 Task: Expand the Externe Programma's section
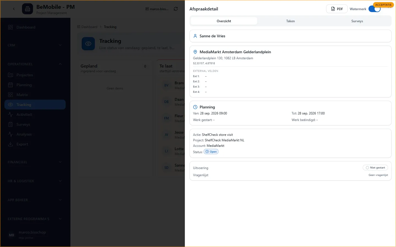pyautogui.click(x=35, y=219)
